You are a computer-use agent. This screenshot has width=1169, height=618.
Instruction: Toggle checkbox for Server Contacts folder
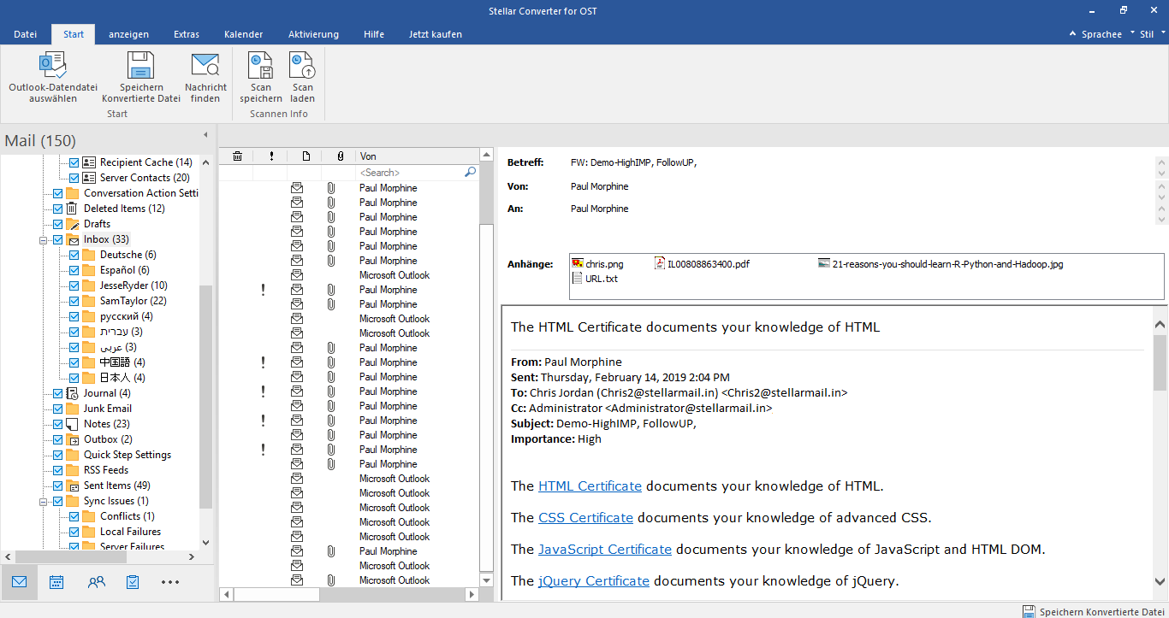pos(74,178)
